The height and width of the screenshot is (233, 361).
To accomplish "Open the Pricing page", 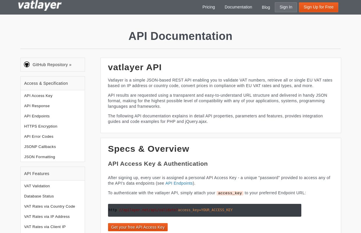I will coord(209,7).
